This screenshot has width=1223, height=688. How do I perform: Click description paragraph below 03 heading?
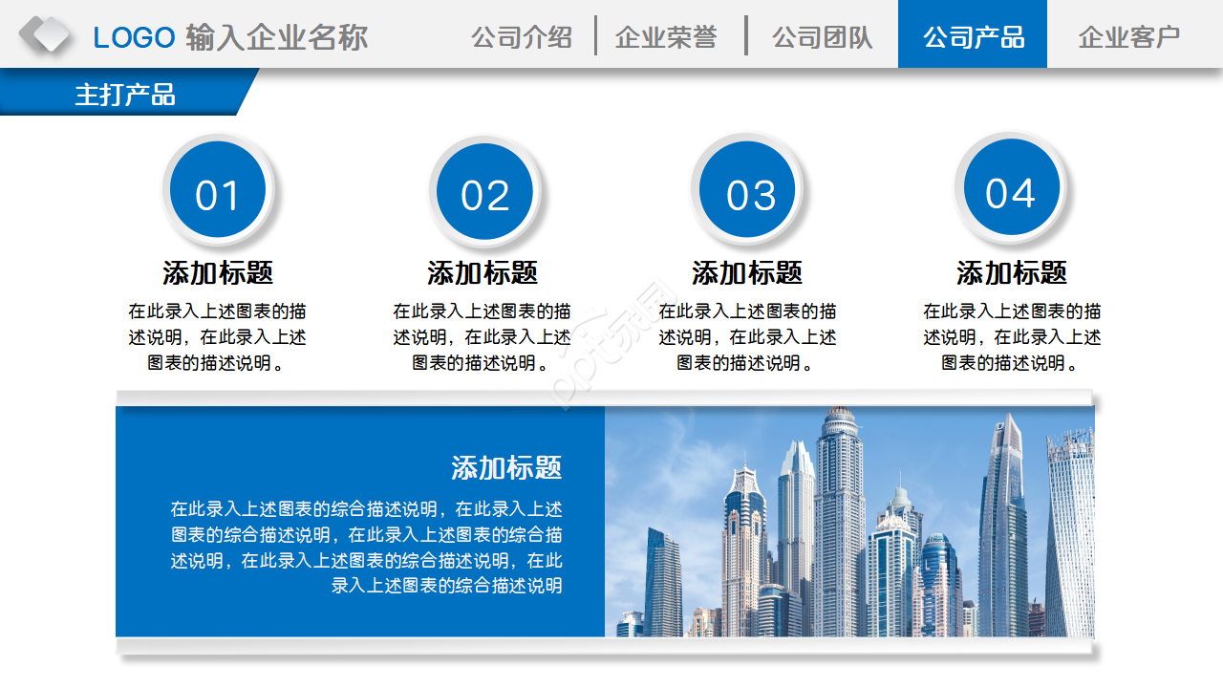(747, 337)
